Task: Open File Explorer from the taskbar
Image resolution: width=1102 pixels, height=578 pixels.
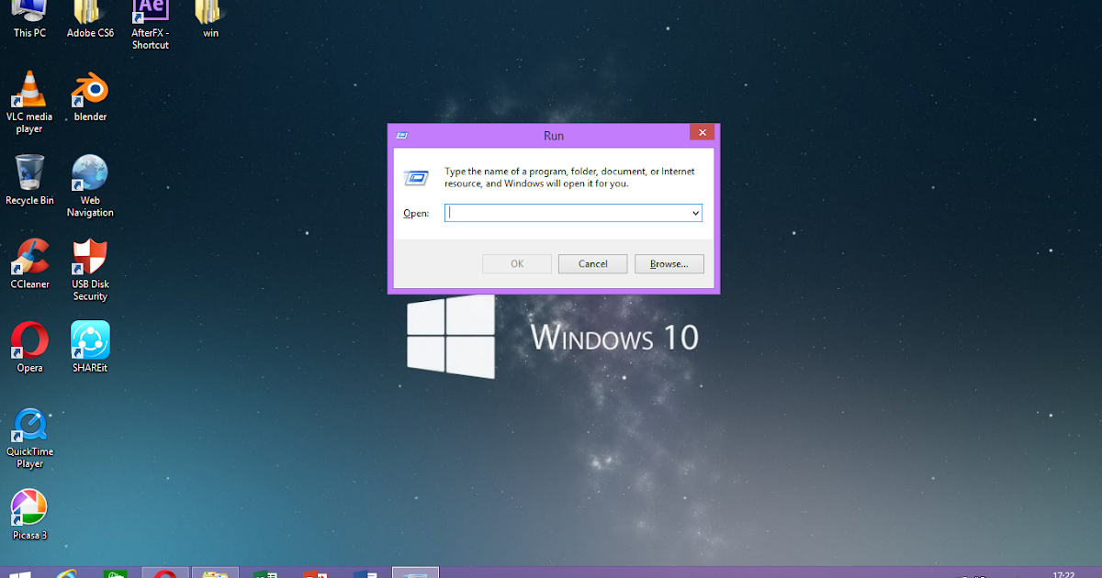Action: point(215,573)
